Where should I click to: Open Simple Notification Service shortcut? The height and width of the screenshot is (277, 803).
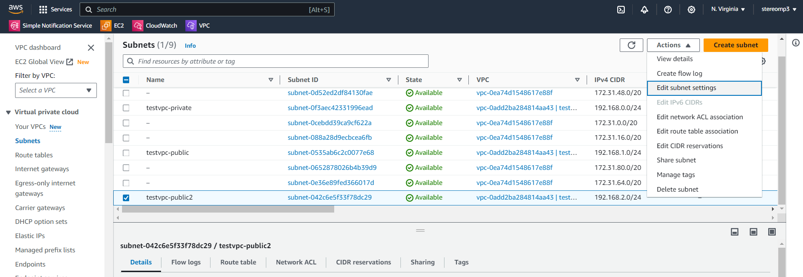(51, 26)
